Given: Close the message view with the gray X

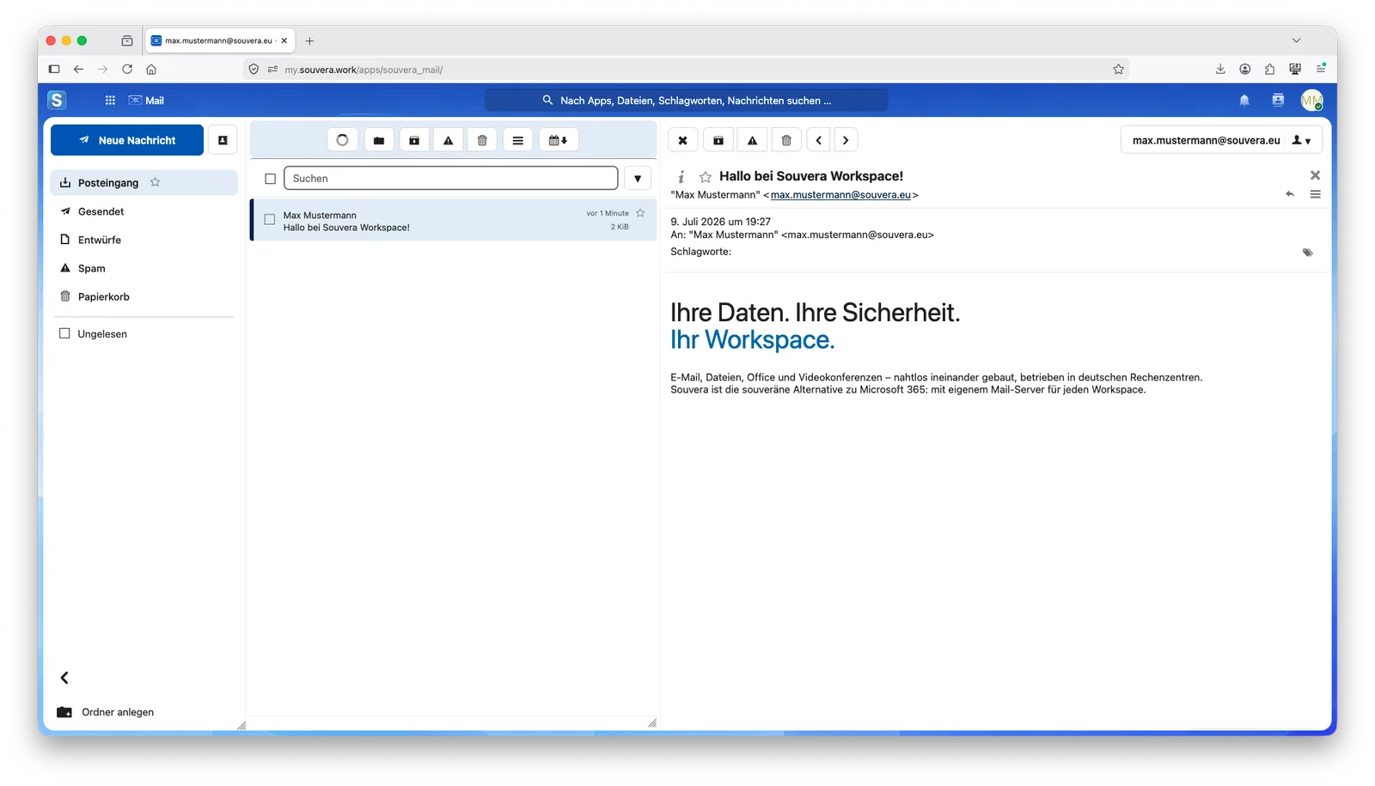Looking at the screenshot, I should [1315, 175].
